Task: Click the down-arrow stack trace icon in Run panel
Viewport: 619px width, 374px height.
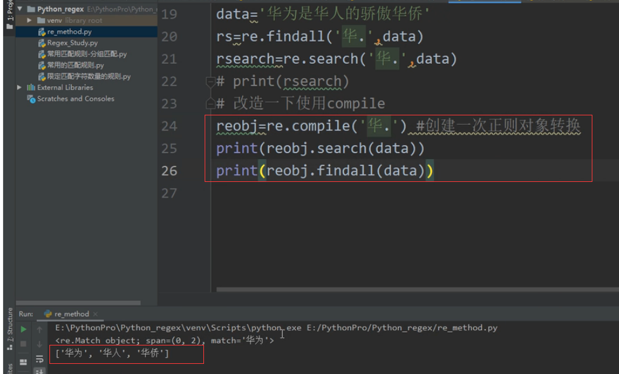Action: pyautogui.click(x=39, y=344)
